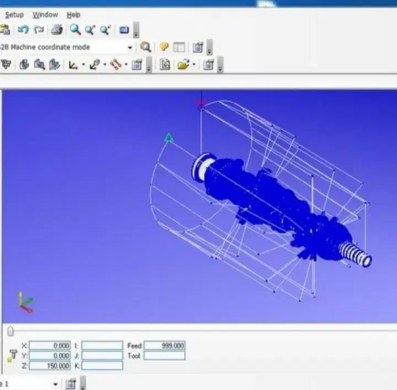Open the Help menu
The image size is (397, 390).
73,15
